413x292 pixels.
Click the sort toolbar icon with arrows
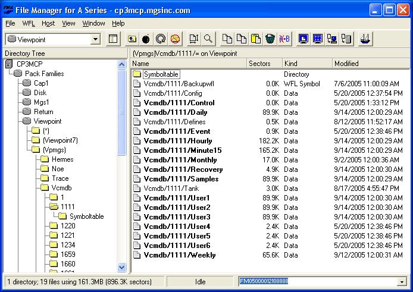(x=194, y=39)
